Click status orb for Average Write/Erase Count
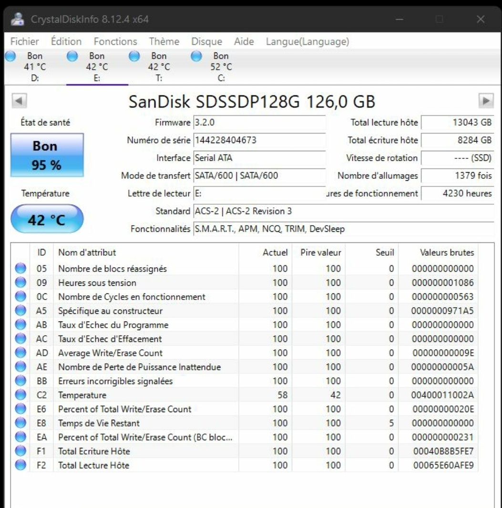 click(20, 353)
